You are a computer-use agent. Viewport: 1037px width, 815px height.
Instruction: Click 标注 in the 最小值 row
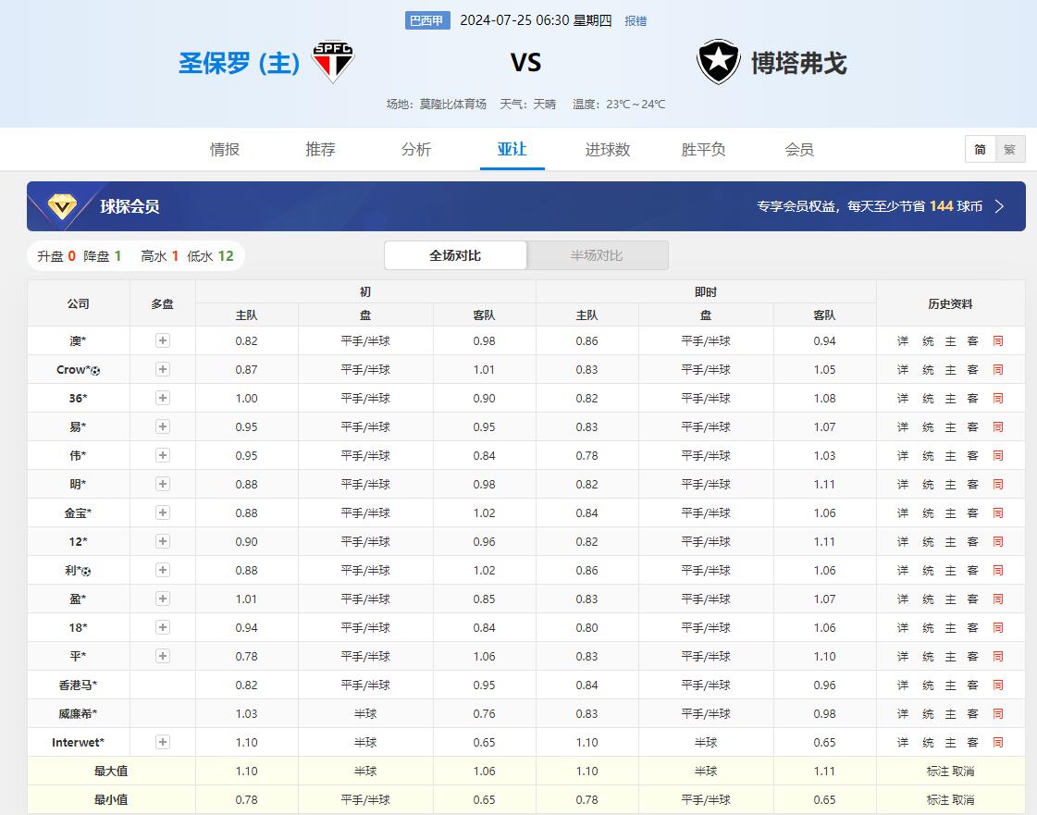(937, 800)
